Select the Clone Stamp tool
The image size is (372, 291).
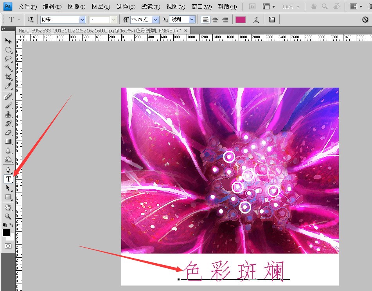point(8,115)
